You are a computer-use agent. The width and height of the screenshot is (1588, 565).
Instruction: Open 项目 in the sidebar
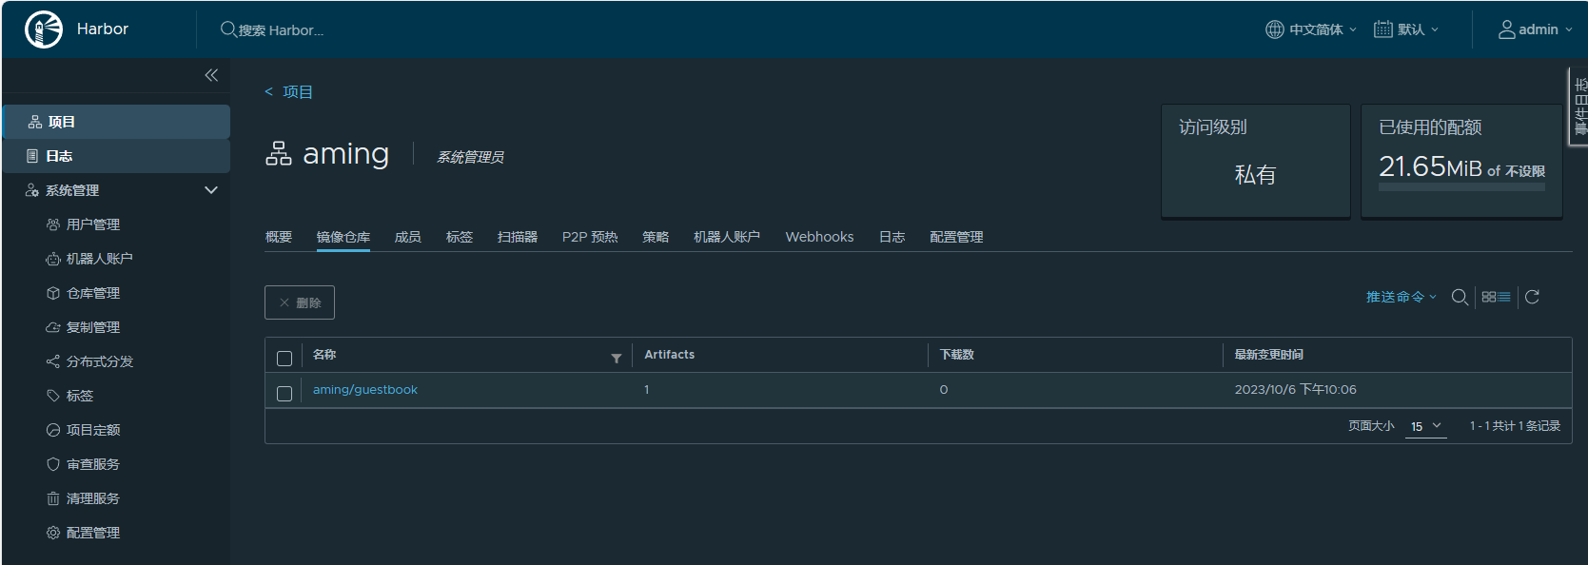click(x=116, y=122)
